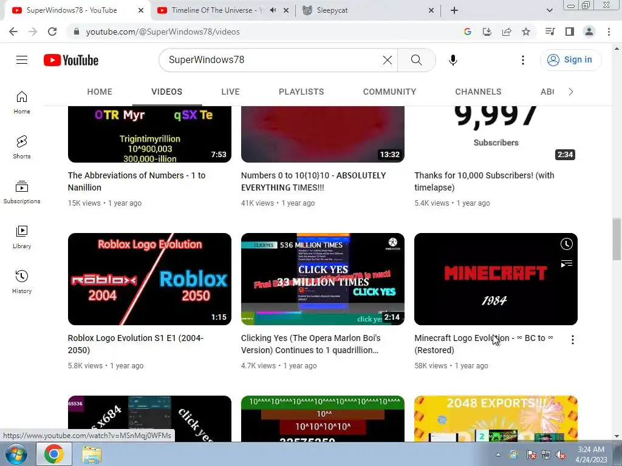The image size is (622, 466).
Task: Open Chrome profile avatar
Action: pos(589,32)
